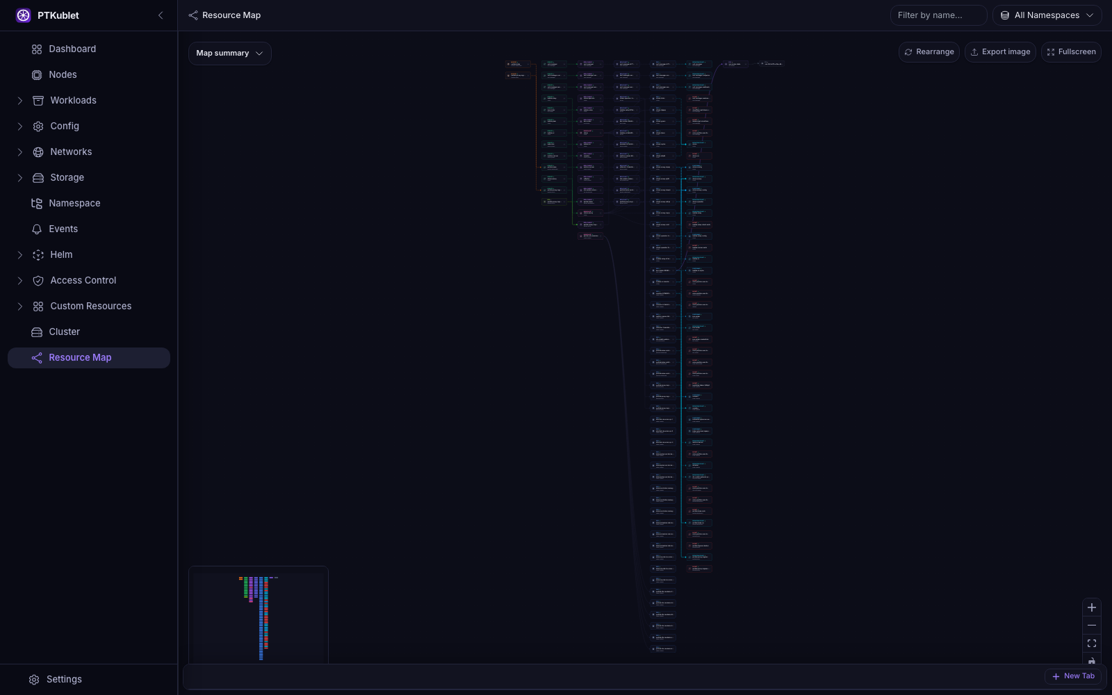Zoom in on the map
Image resolution: width=1112 pixels, height=695 pixels.
coord(1092,607)
